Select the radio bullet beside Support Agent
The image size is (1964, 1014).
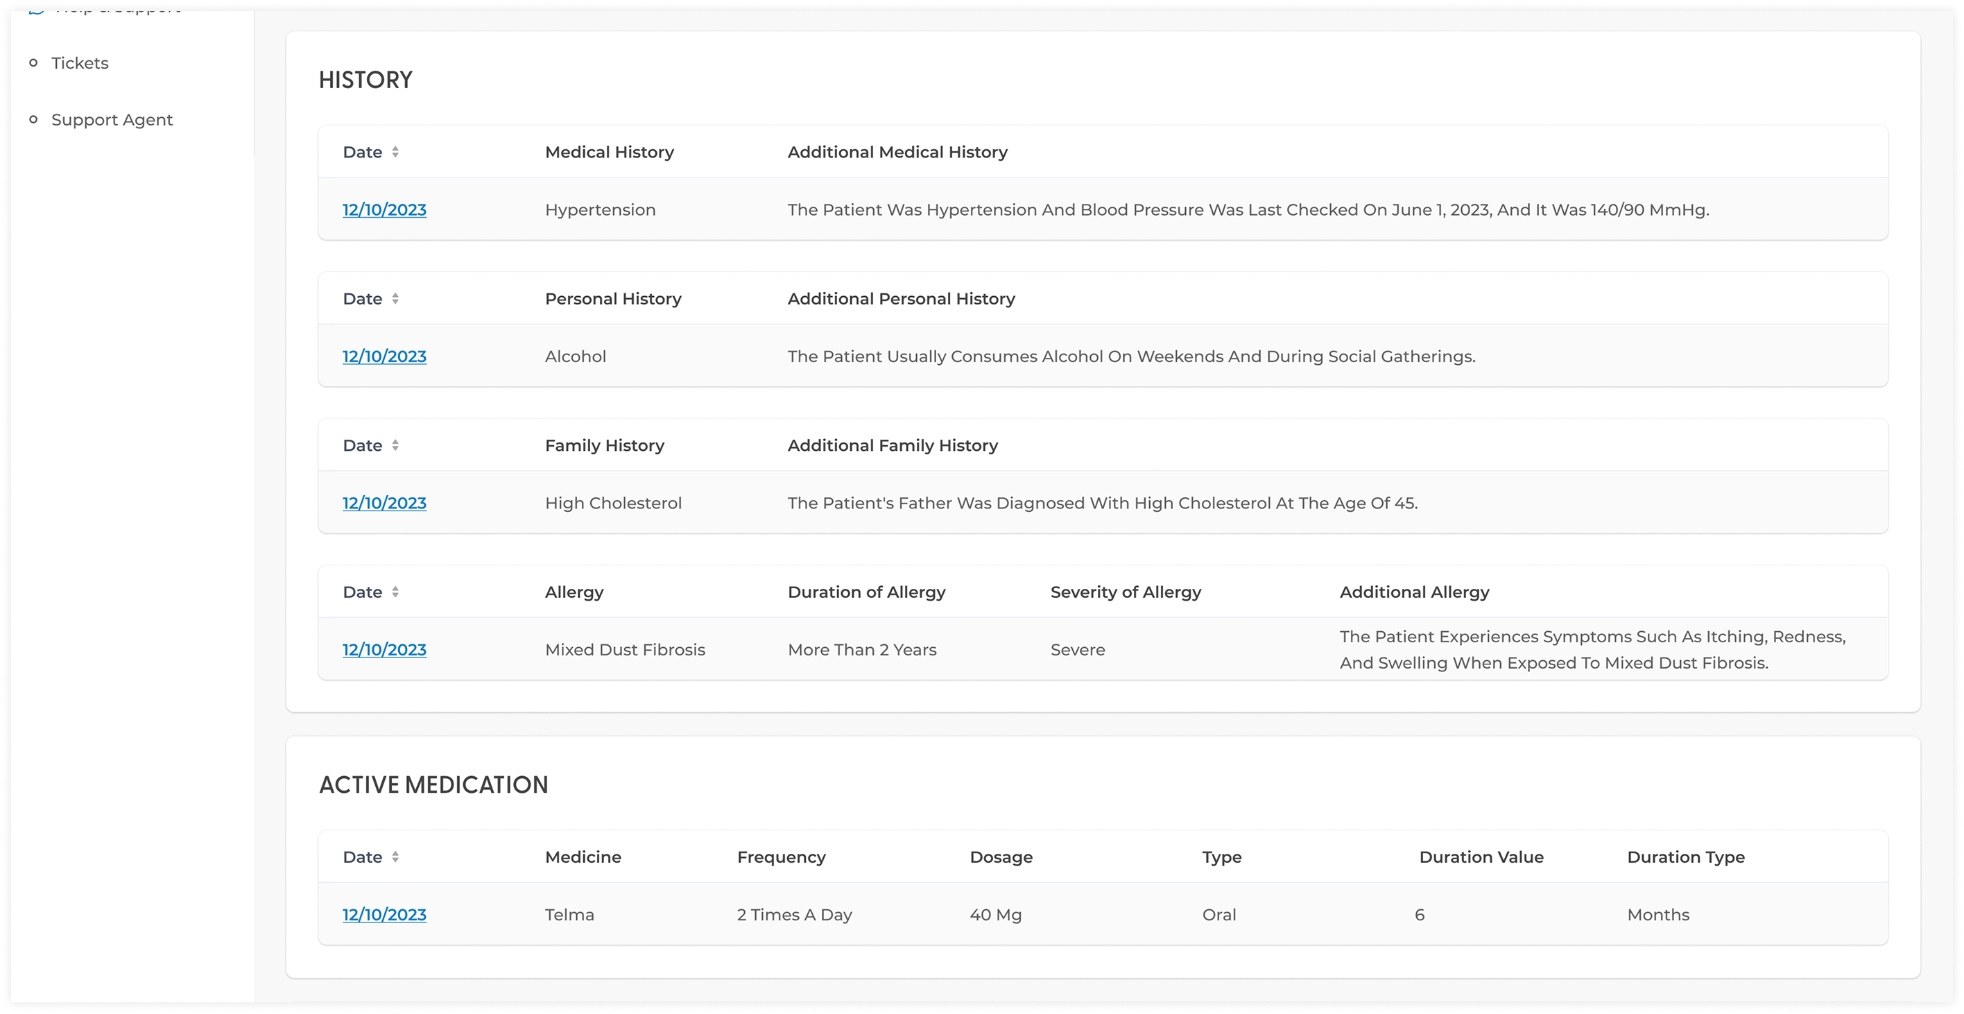pos(33,119)
